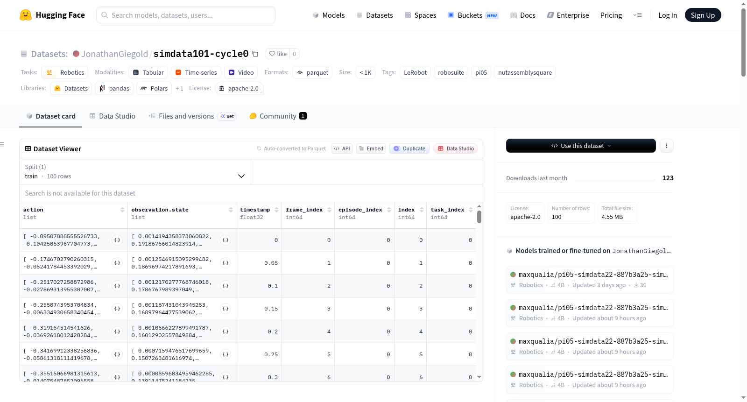Select the Time-series modality tag

click(196, 72)
